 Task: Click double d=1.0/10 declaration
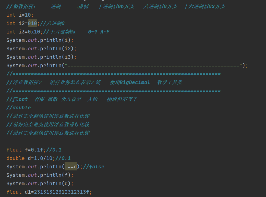point(29,158)
